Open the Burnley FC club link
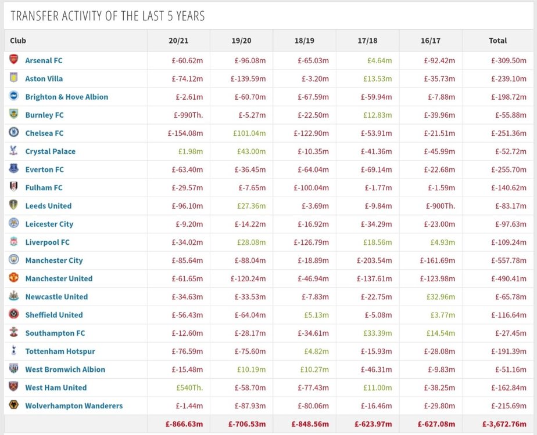Viewport: 537px width, 435px height. [x=45, y=115]
